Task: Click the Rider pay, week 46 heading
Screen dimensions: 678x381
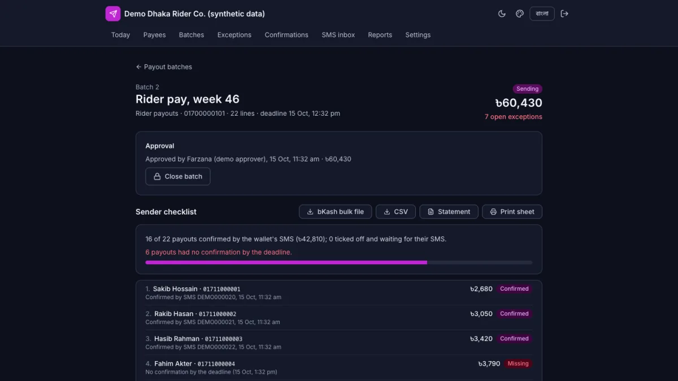Action: coord(188,99)
